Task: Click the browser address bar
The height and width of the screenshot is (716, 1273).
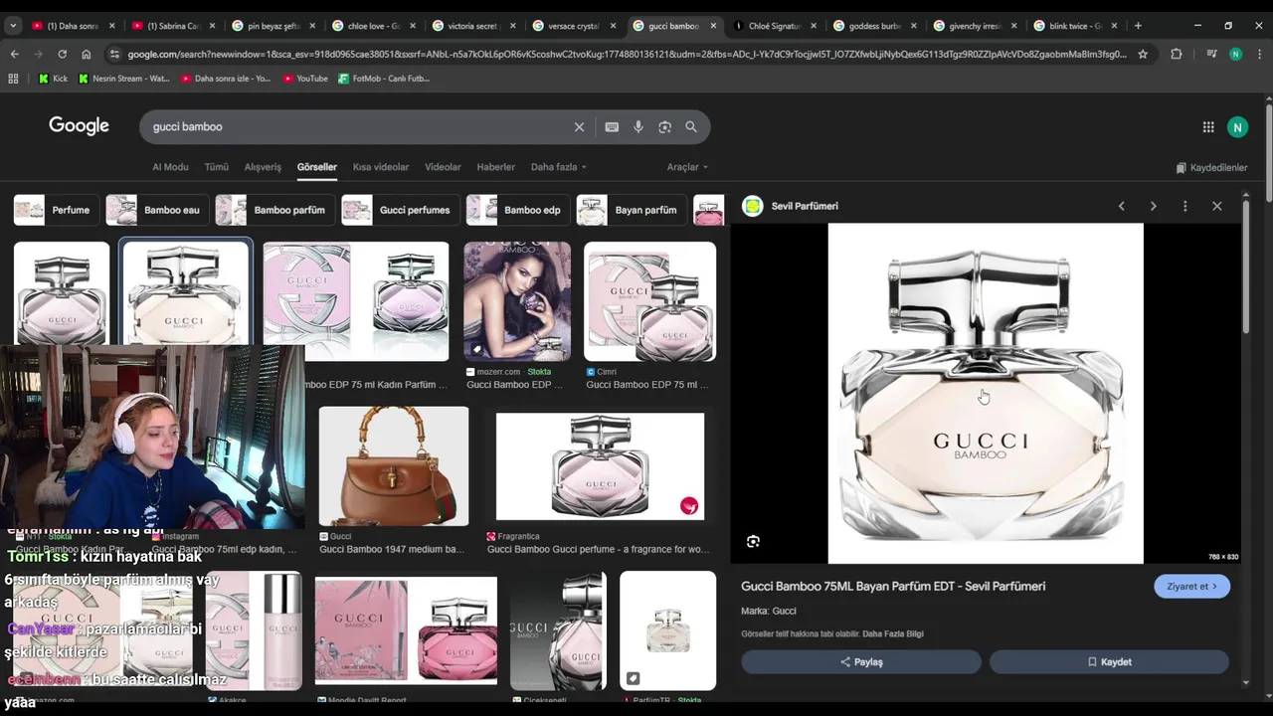Action: [x=627, y=54]
